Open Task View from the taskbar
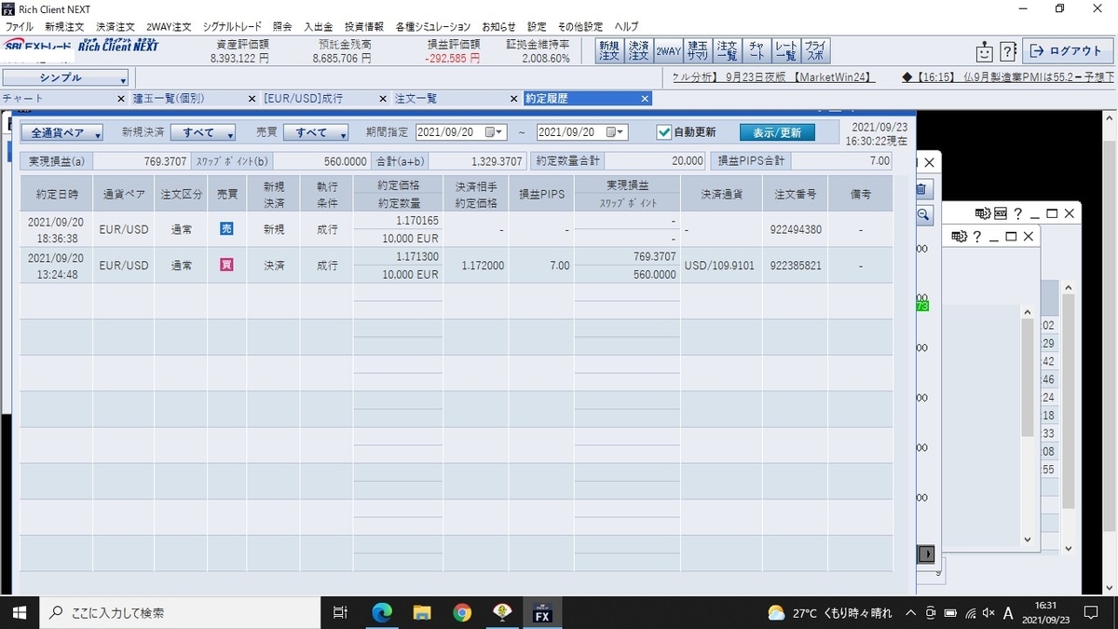This screenshot has width=1118, height=629. tap(340, 612)
